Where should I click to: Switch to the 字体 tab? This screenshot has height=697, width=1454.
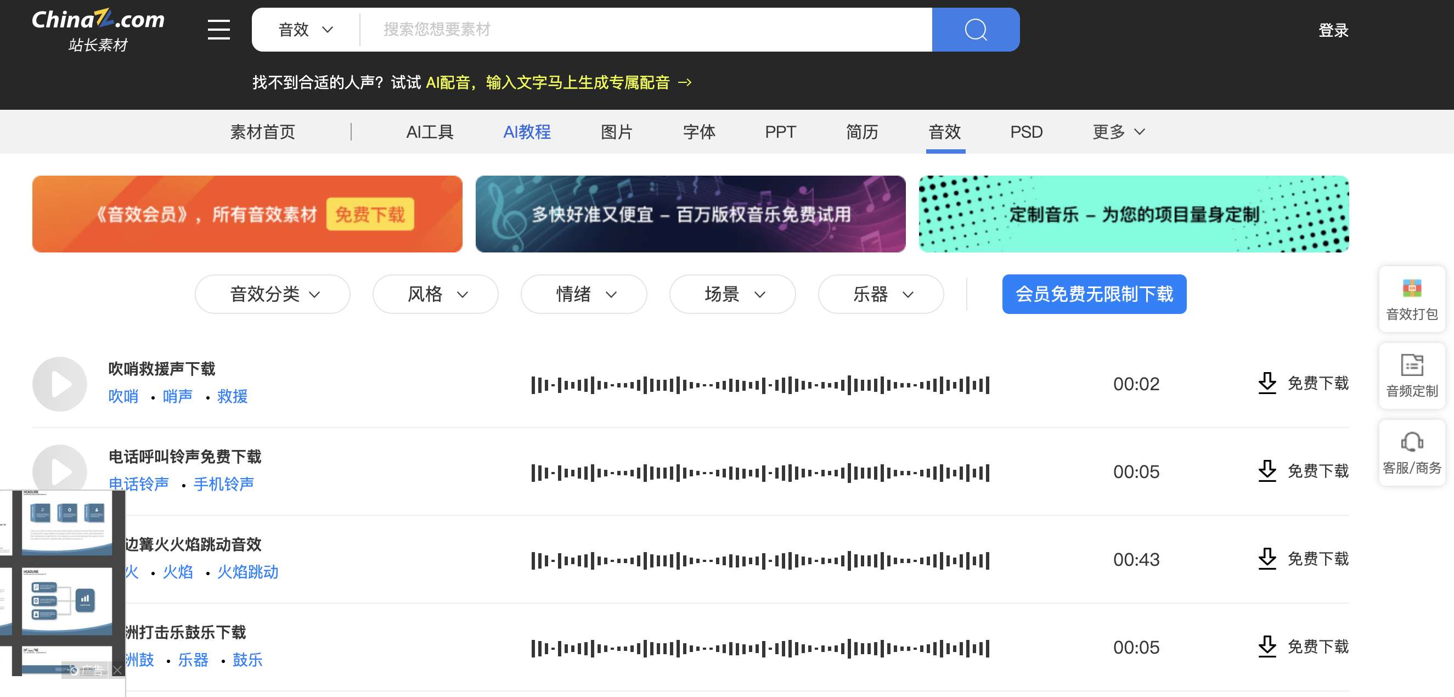[x=699, y=132]
